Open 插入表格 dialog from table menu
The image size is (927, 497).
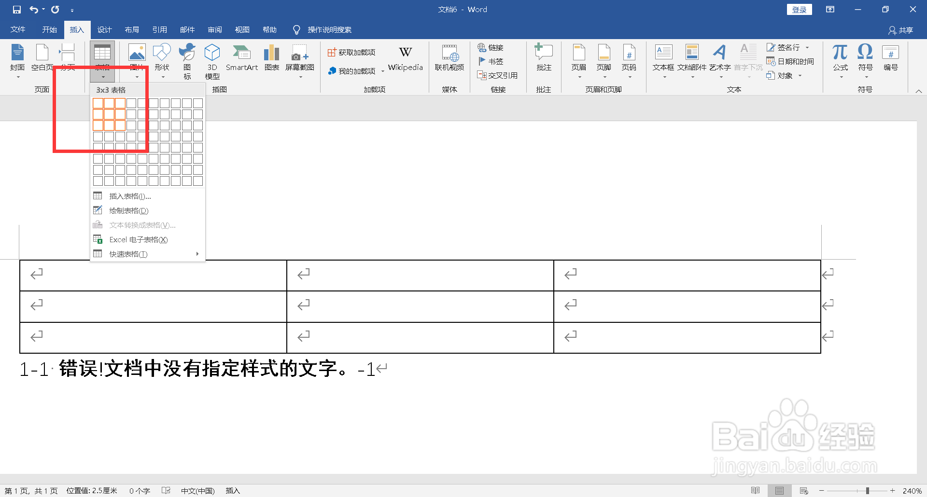[129, 196]
